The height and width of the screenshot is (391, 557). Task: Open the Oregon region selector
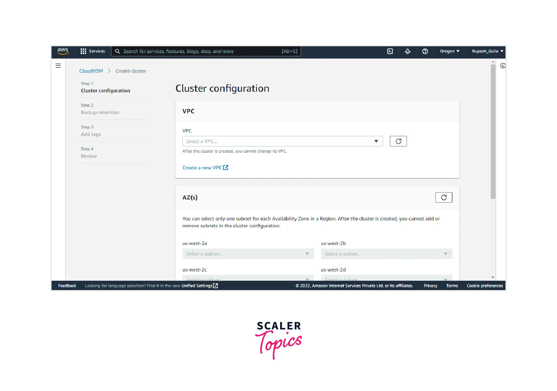[449, 51]
